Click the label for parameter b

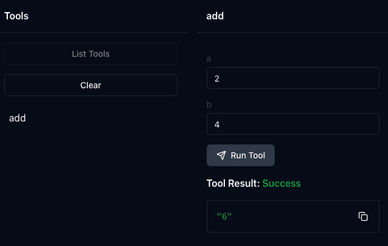click(209, 105)
